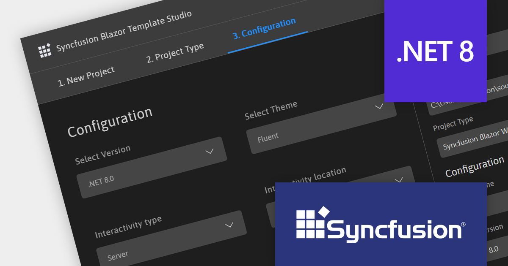The height and width of the screenshot is (266, 508).
Task: Click the chevron arrow on the Select Version dropdown
Action: click(x=209, y=151)
